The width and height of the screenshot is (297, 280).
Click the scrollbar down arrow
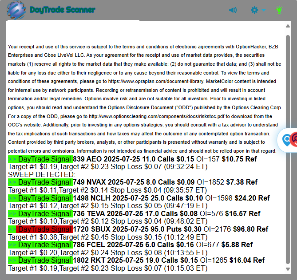288,269
